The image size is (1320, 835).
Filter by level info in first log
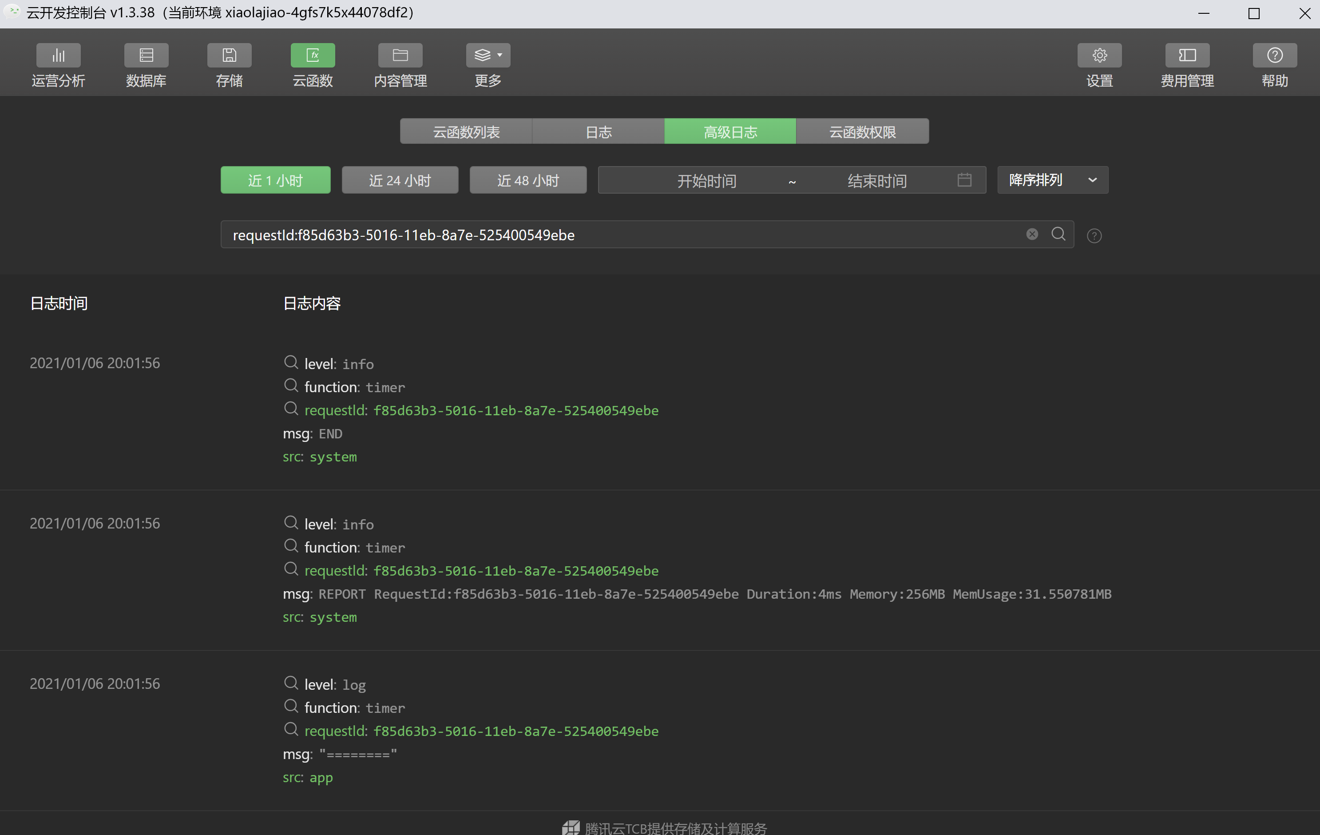[291, 362]
